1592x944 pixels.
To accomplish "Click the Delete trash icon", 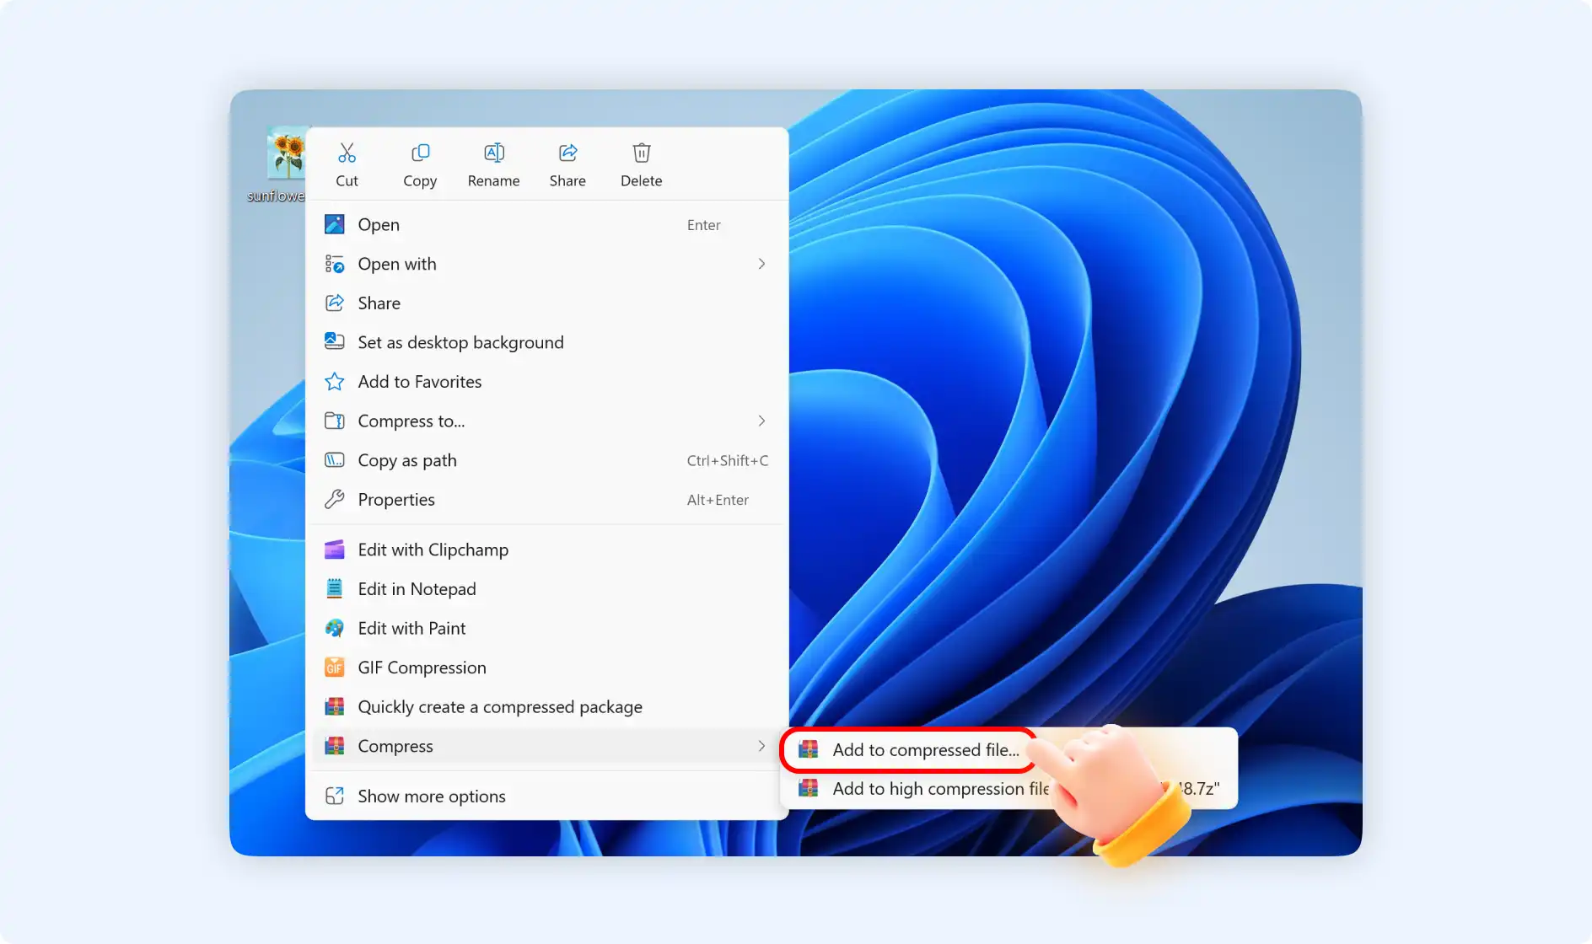I will point(642,153).
